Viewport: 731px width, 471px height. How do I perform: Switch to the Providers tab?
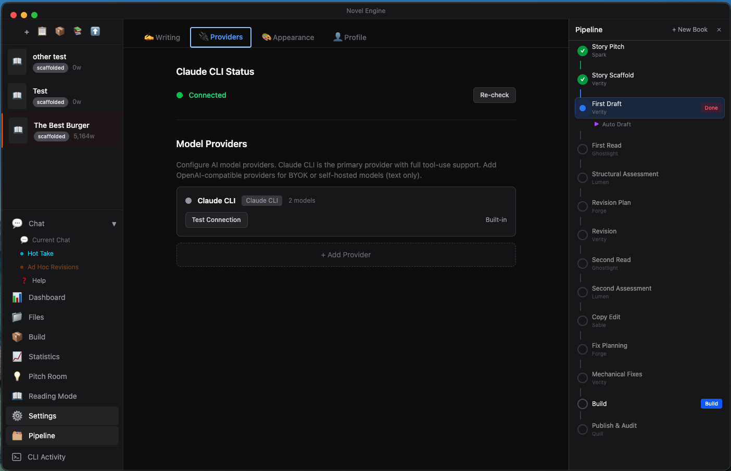[221, 37]
